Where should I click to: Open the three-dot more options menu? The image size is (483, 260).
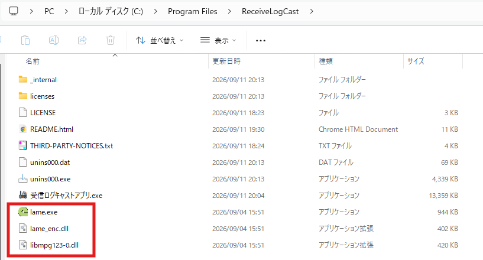click(x=261, y=40)
